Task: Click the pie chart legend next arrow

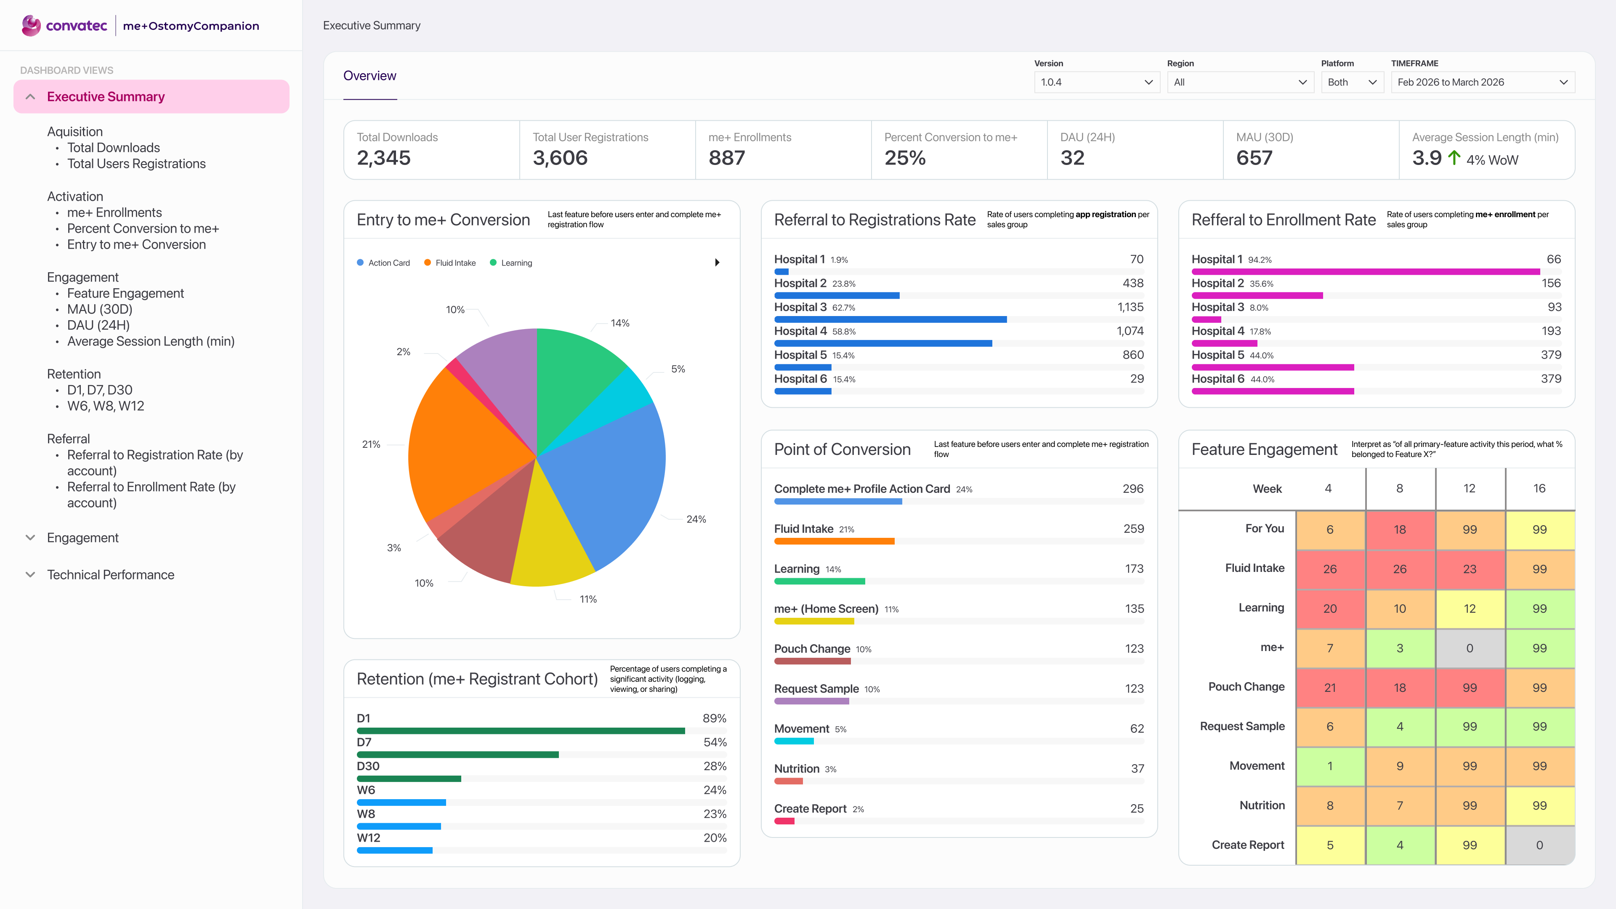Action: [x=717, y=262]
